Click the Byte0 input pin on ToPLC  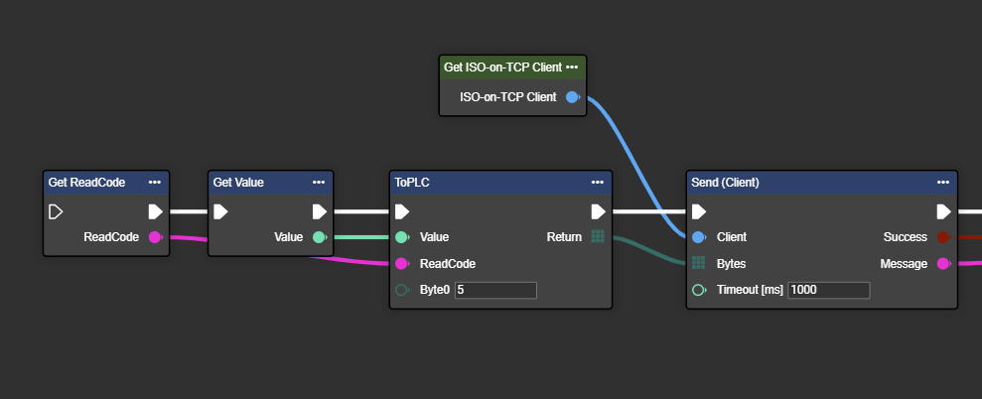coord(402,290)
